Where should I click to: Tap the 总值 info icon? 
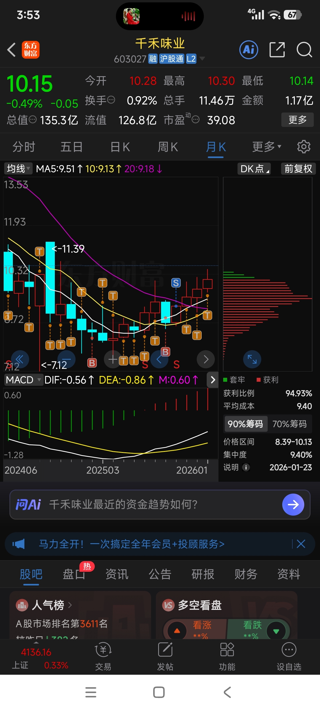pyautogui.click(x=33, y=120)
